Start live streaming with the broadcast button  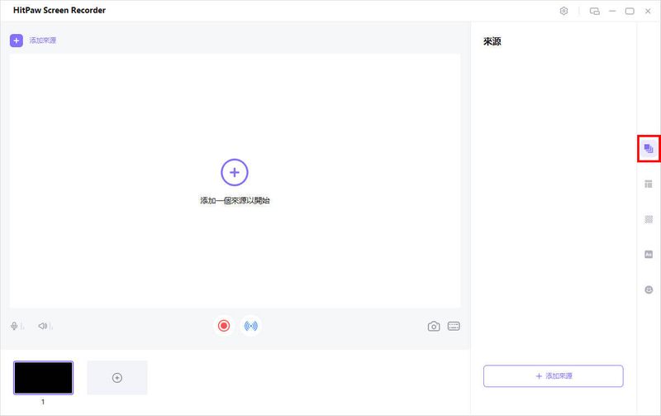click(251, 326)
